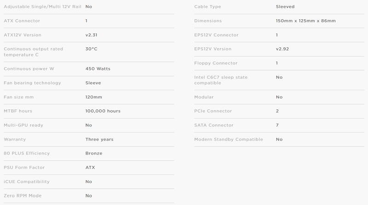Click the EPS12V Version value v2.92

[282, 49]
